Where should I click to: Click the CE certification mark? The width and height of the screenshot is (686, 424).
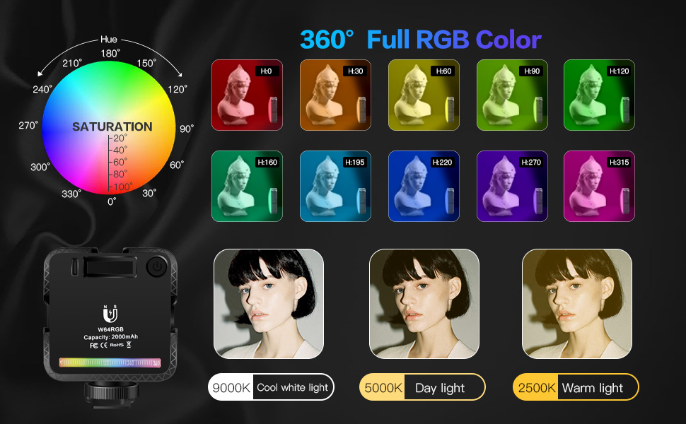click(x=103, y=346)
